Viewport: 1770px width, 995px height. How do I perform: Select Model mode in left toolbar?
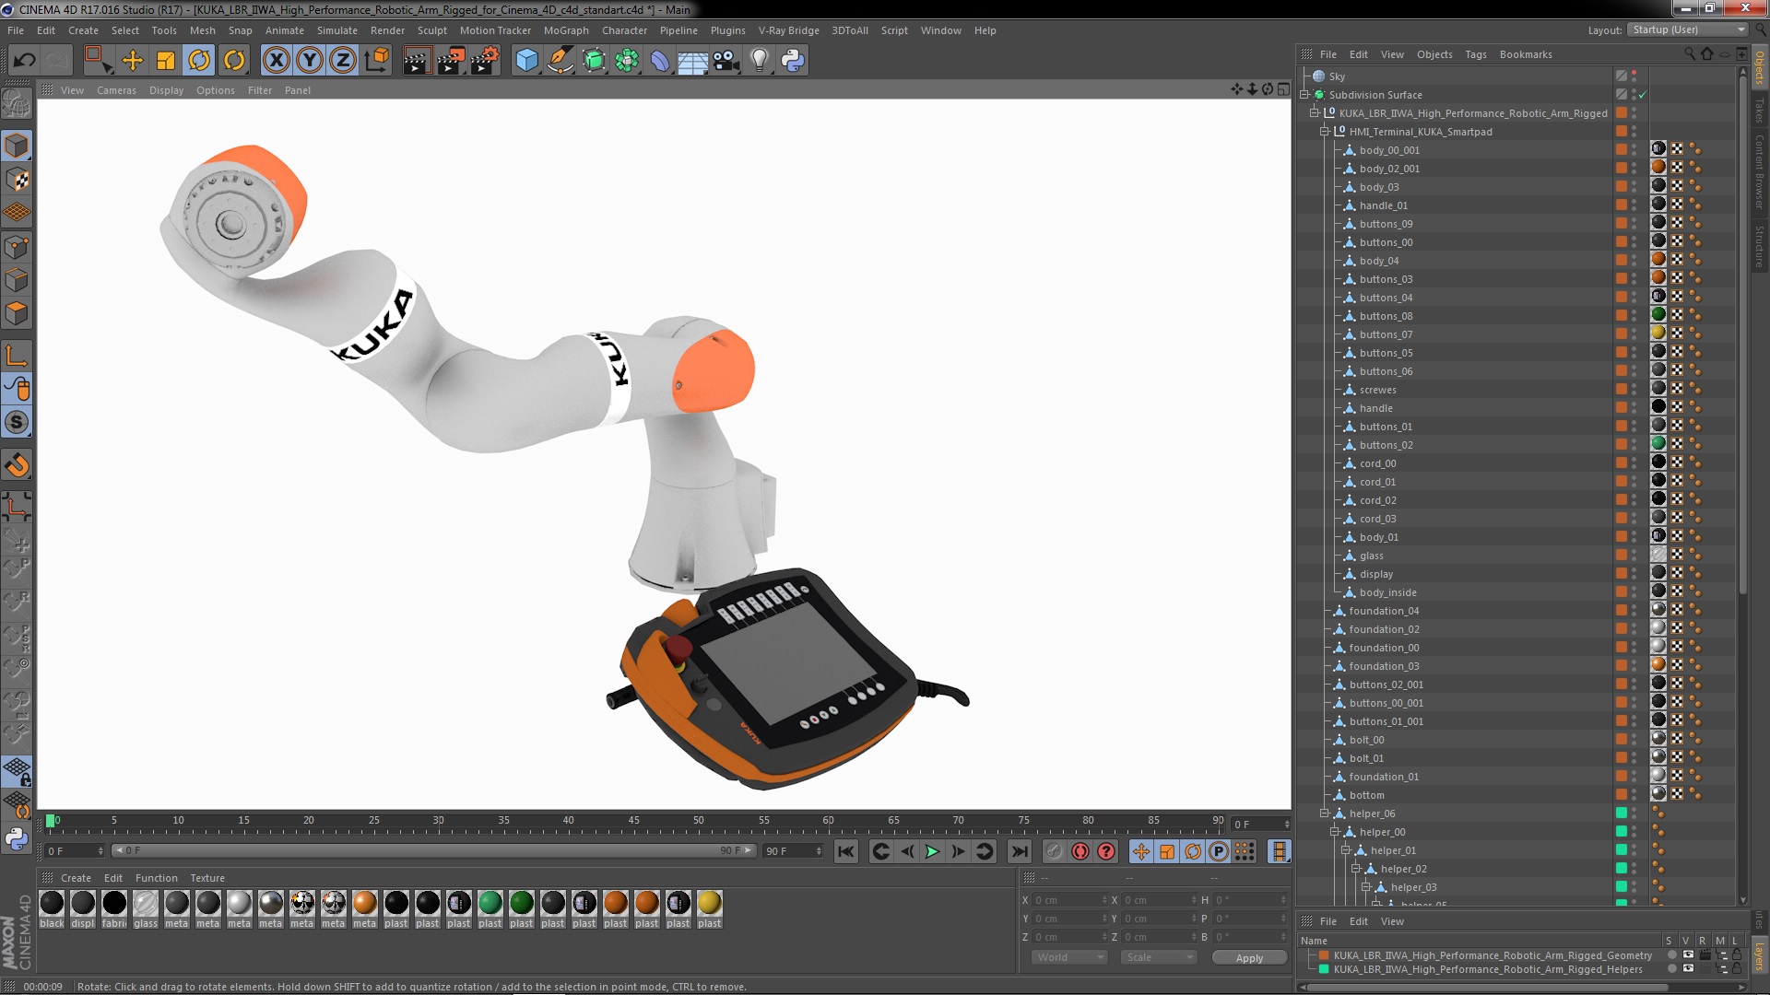click(17, 146)
